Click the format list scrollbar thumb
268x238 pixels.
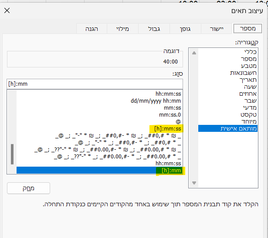point(12,154)
